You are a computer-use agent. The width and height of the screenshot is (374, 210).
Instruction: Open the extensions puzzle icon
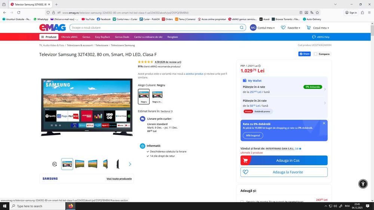pos(362,13)
